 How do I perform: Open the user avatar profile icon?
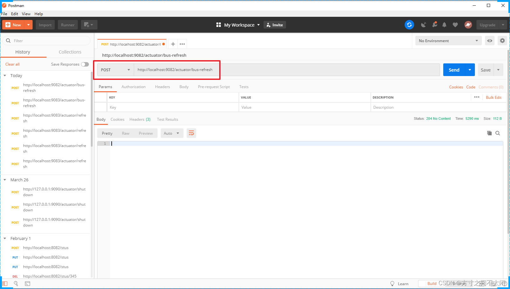click(468, 25)
